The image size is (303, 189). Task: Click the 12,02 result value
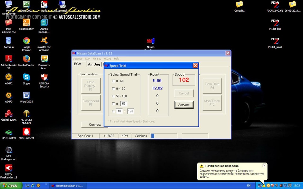157,88
